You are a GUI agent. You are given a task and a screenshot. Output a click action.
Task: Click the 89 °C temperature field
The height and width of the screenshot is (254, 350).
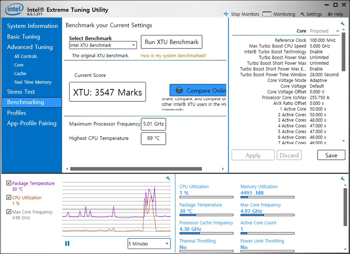coord(153,139)
